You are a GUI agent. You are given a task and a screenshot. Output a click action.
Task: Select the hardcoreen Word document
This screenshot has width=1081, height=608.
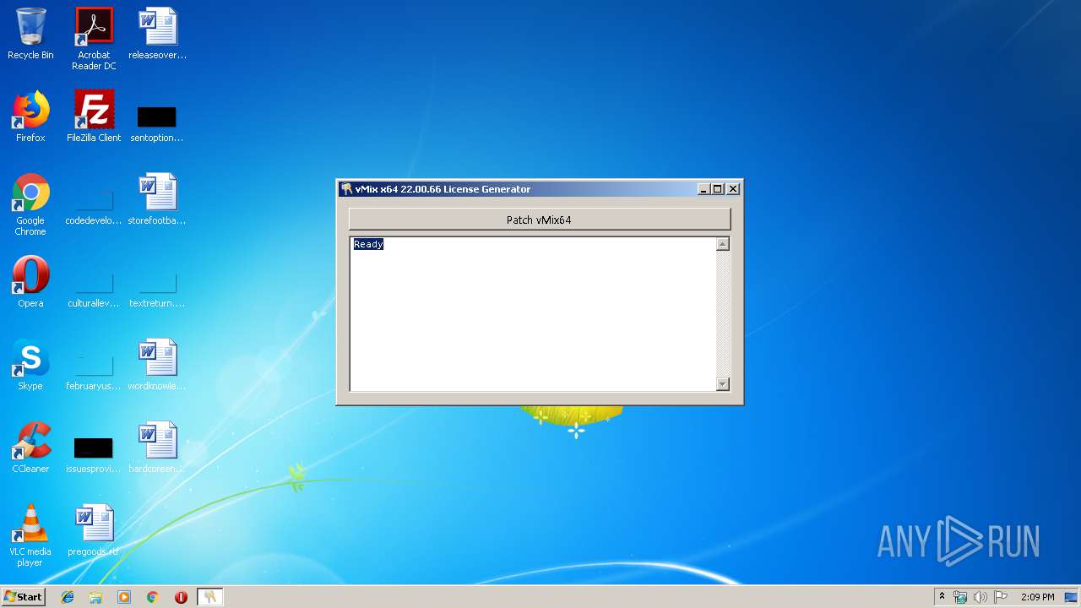coord(157,448)
